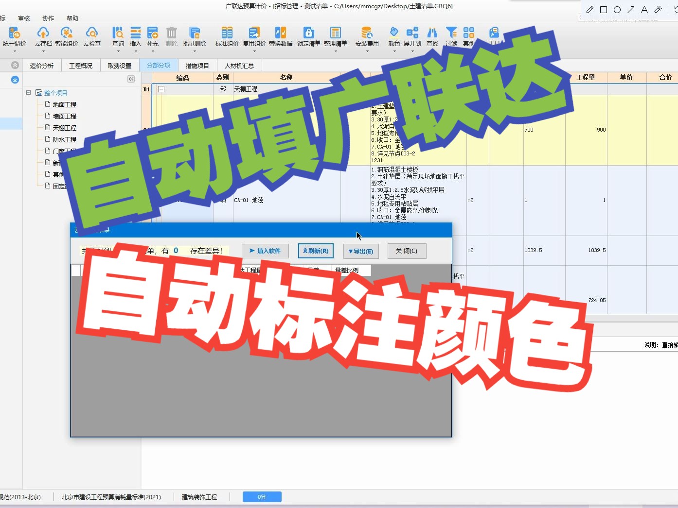This screenshot has width=678, height=508.
Task: Switch to the 取费设置 tab
Action: point(120,66)
